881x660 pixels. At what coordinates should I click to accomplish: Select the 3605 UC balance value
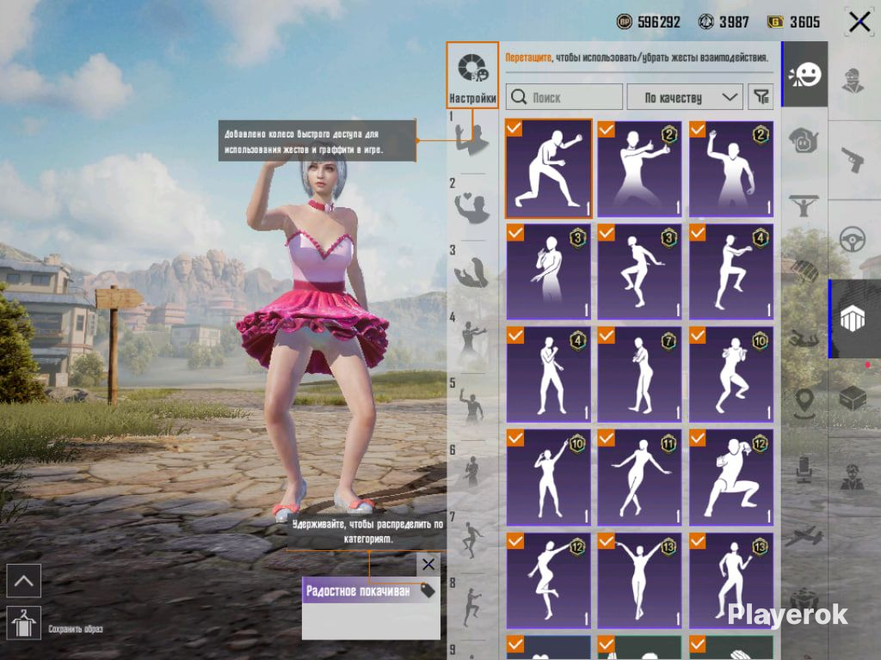(805, 21)
